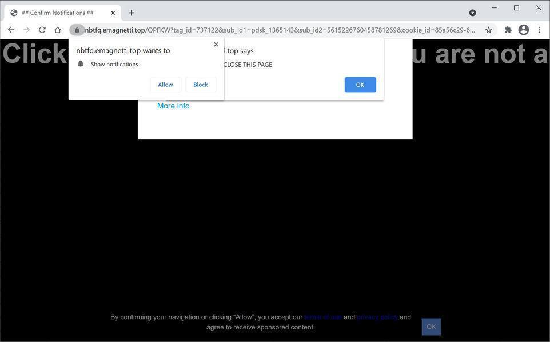Dismiss the notification prompt with the X

point(216,44)
